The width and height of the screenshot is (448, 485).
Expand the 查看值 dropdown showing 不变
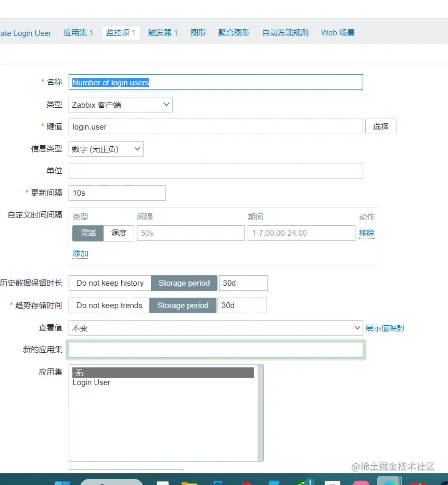216,328
